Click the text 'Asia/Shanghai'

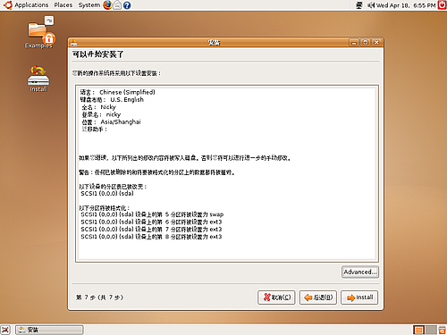[121, 121]
